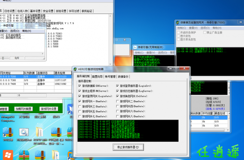Open 选项(O) menu in small 传奇引擎 window
This screenshot has width=244, height=160.
pos(15,31)
